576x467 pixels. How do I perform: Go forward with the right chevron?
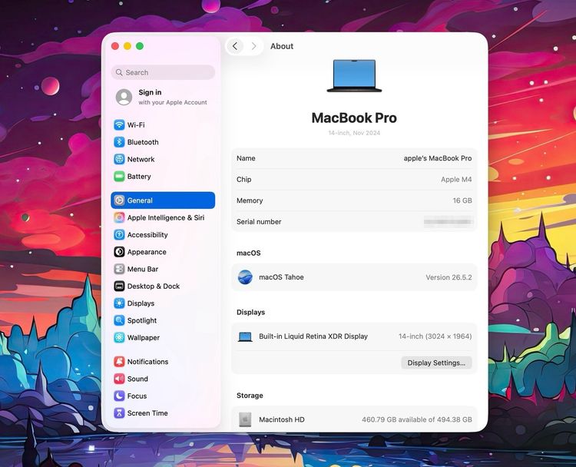pyautogui.click(x=254, y=46)
